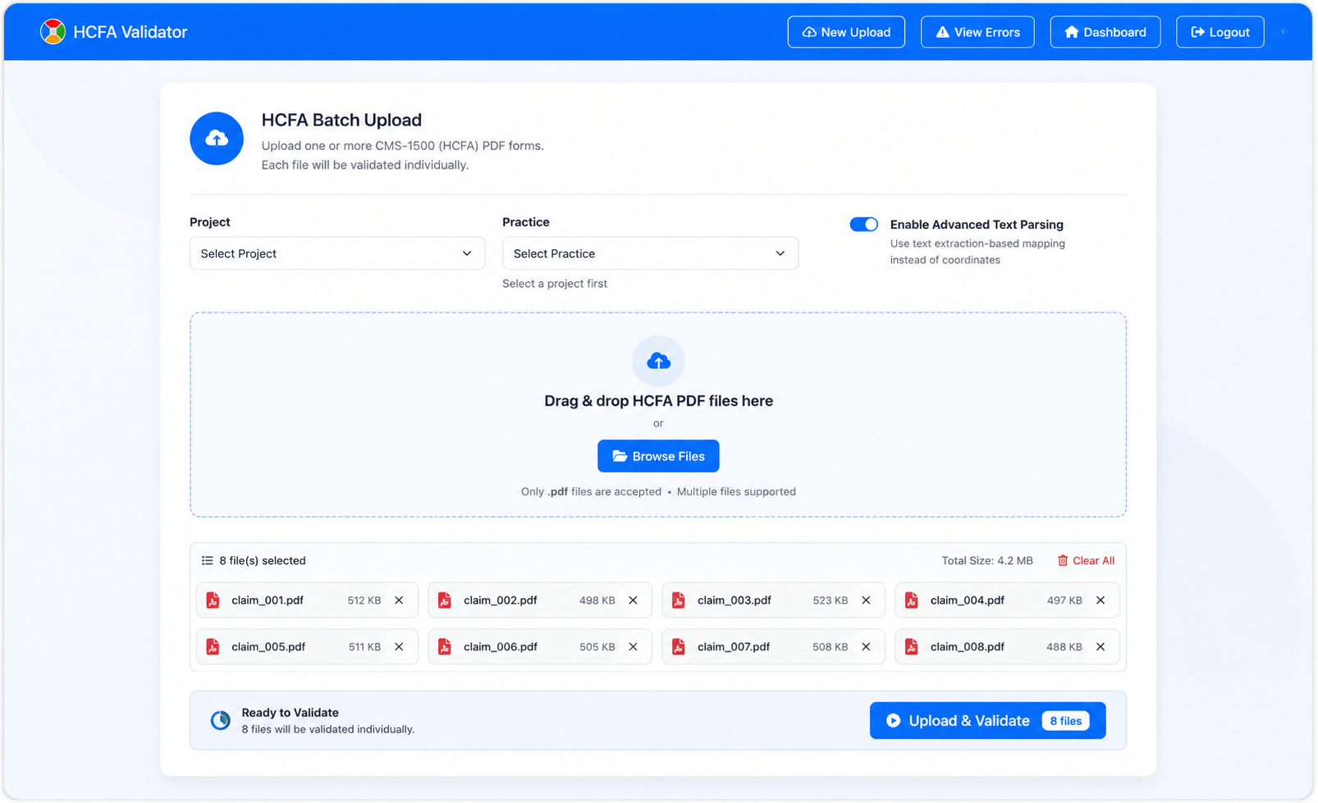This screenshot has height=803, width=1318.
Task: Click the 497 KB size of claim_004.pdf
Action: click(x=1064, y=600)
